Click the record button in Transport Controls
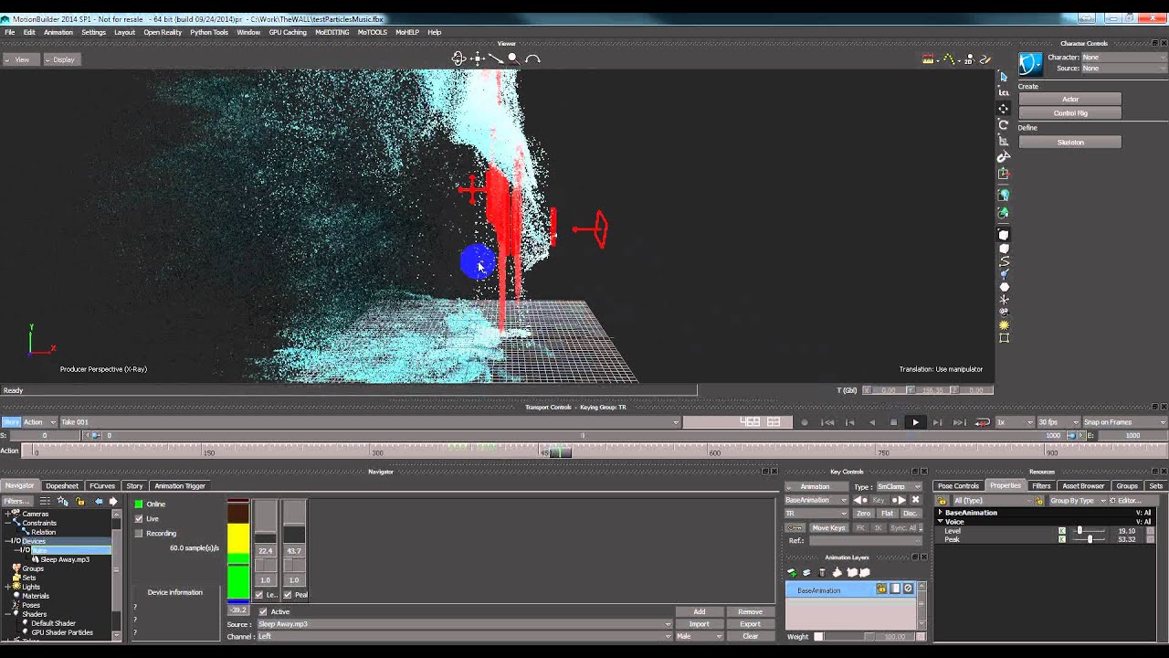1169x658 pixels. pos(805,422)
